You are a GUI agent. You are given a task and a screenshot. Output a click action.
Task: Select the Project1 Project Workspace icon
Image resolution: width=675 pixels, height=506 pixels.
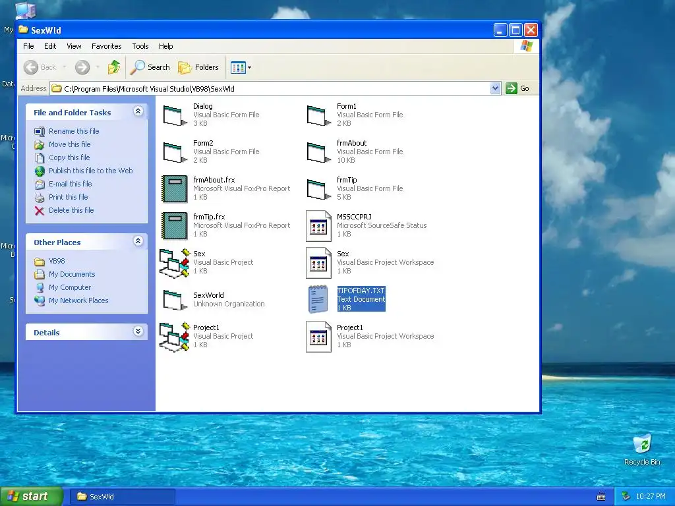(x=318, y=337)
